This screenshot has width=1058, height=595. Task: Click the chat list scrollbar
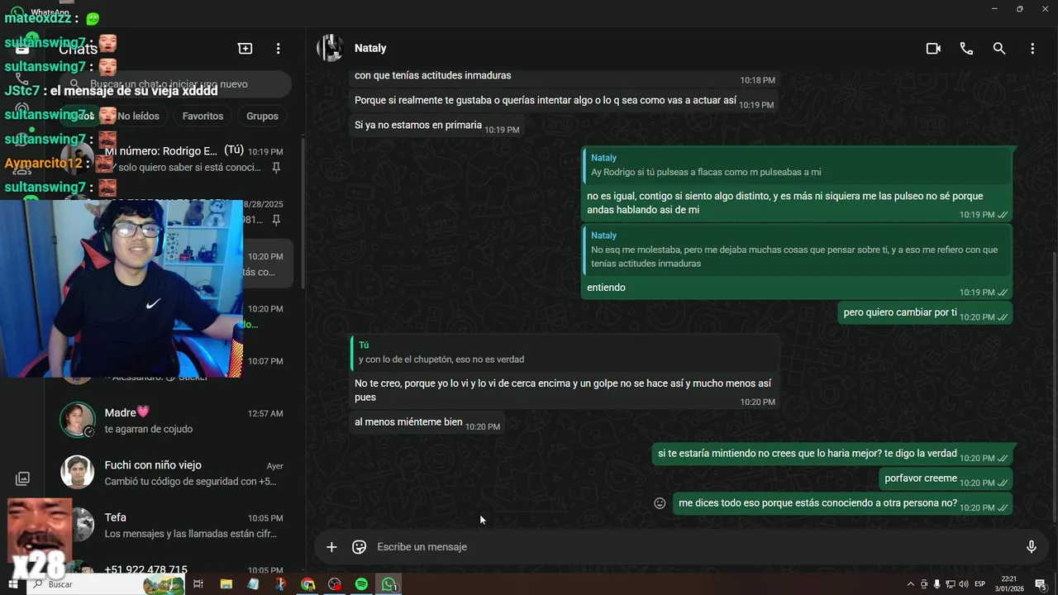coord(303,212)
